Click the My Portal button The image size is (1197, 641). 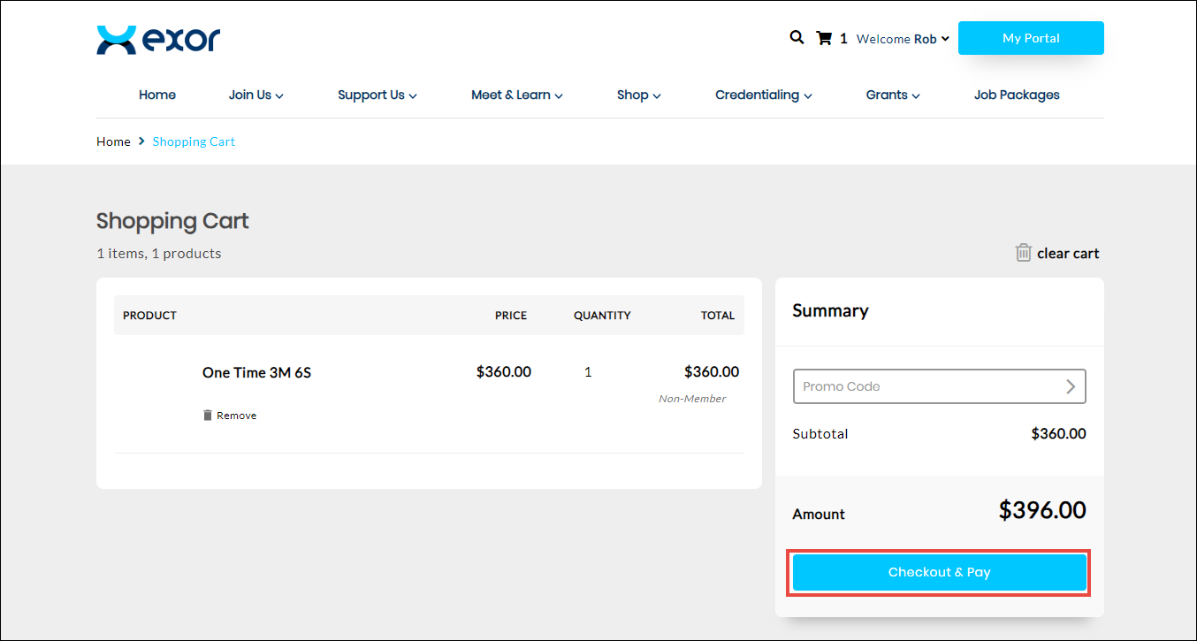coord(1031,38)
